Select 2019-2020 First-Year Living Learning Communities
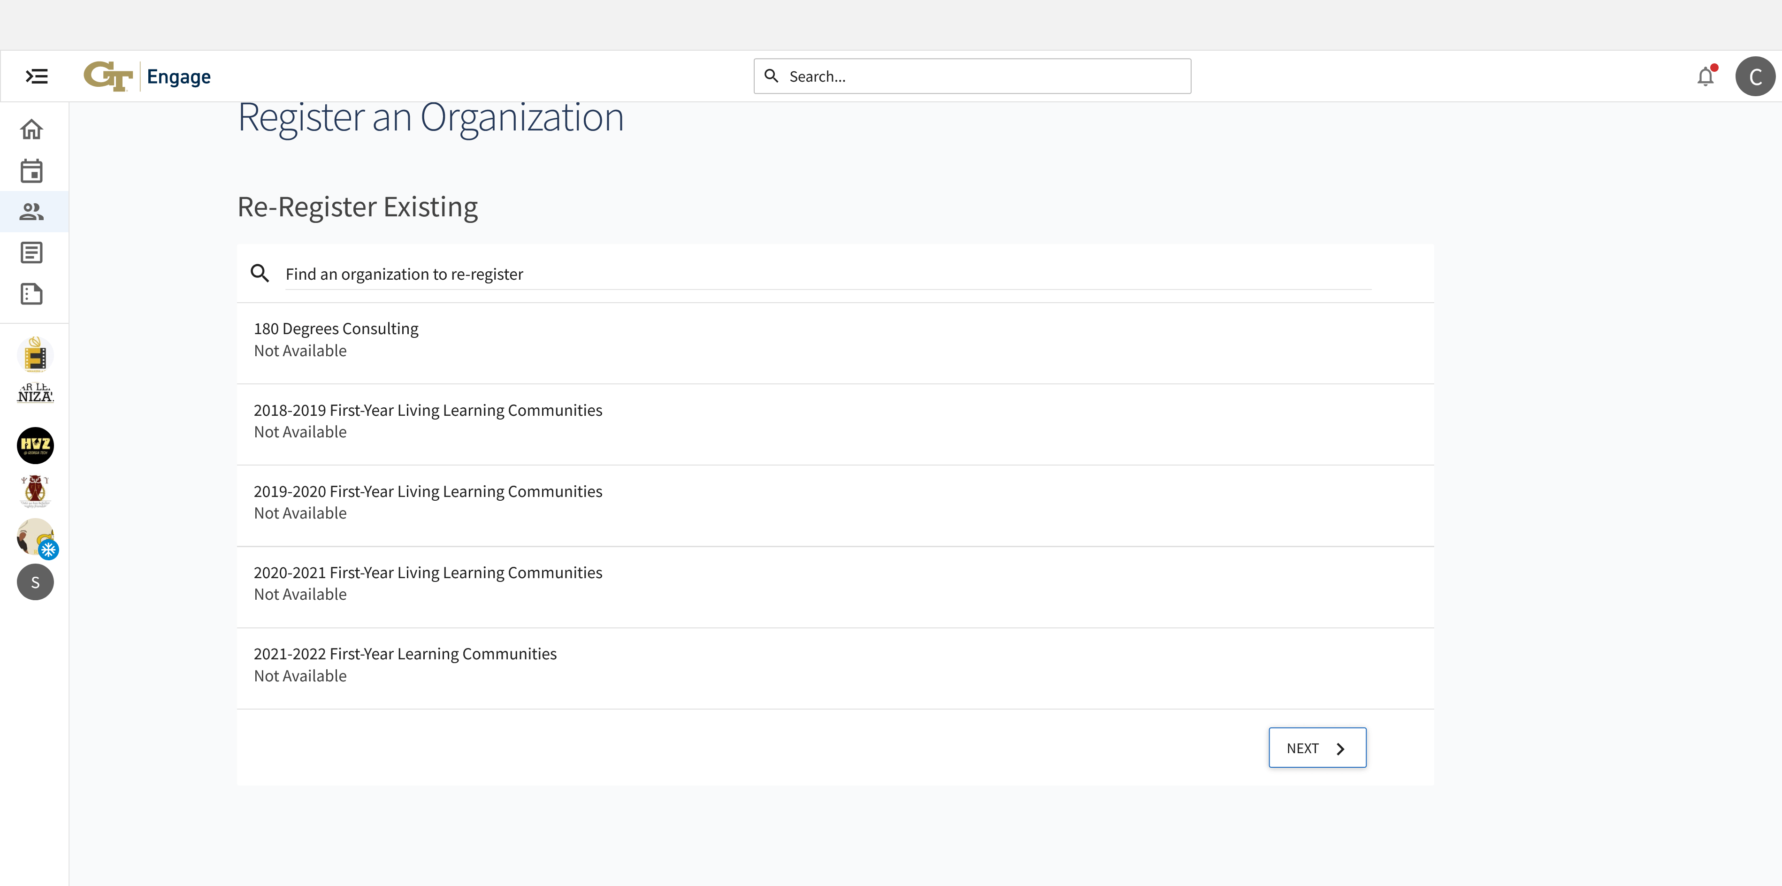The image size is (1782, 886). coord(428,491)
